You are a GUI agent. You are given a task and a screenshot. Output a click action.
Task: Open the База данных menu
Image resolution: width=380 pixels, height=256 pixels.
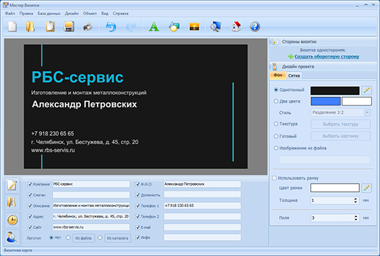point(49,13)
